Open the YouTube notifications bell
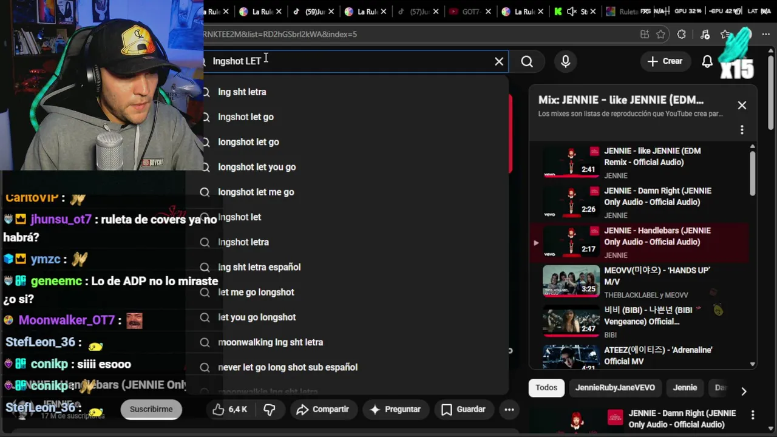The image size is (777, 437). [707, 61]
